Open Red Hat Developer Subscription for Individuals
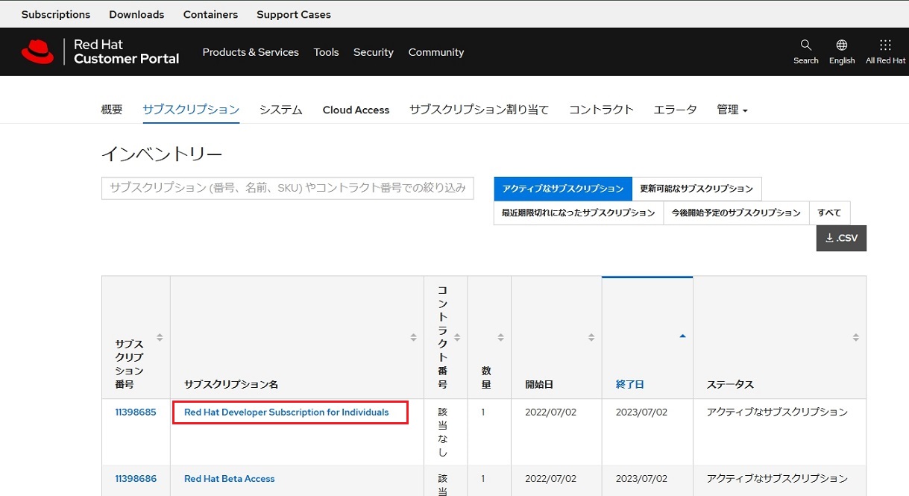This screenshot has height=496, width=909. [286, 412]
